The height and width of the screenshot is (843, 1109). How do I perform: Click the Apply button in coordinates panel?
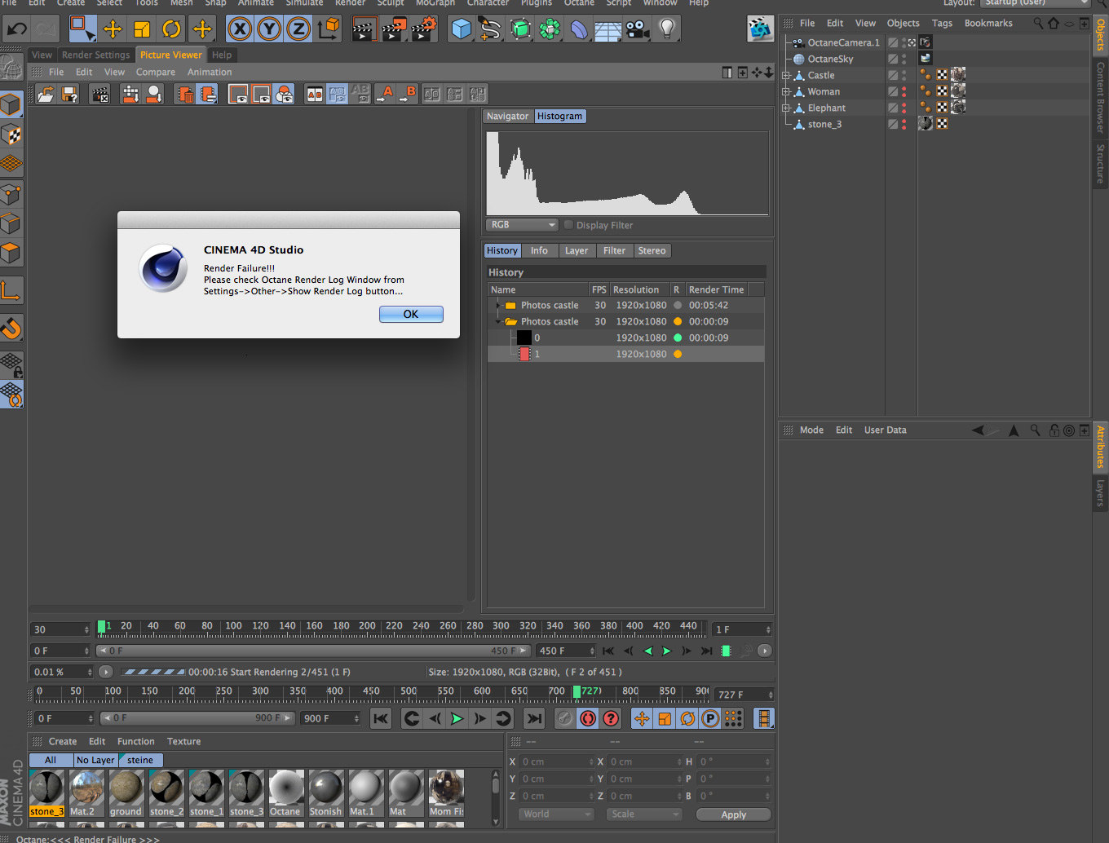[x=733, y=814]
